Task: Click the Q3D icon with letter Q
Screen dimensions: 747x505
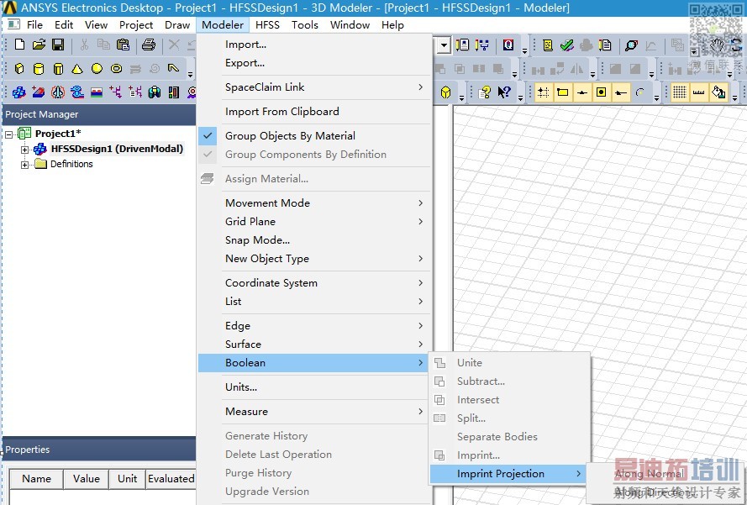Action: (x=508, y=45)
